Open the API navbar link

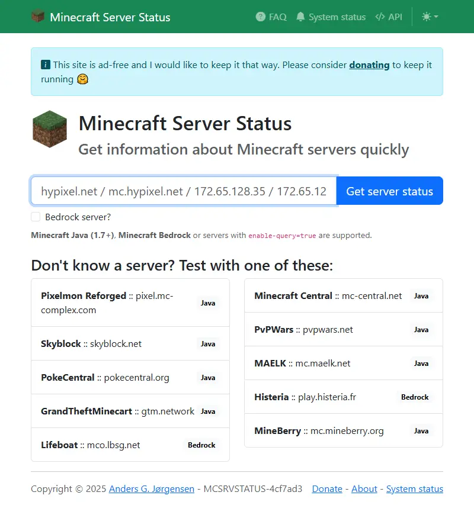click(x=389, y=17)
